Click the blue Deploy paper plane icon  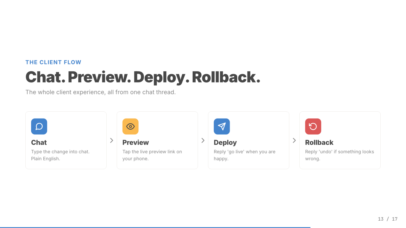[x=222, y=126]
